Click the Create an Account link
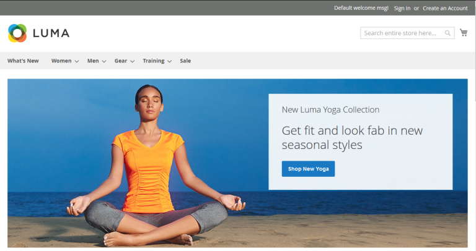 tap(445, 8)
